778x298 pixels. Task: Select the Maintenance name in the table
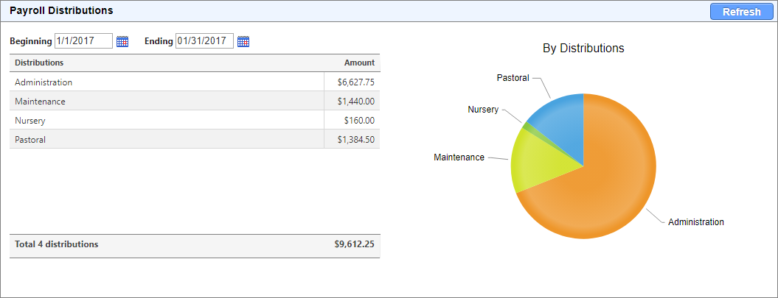coord(41,102)
